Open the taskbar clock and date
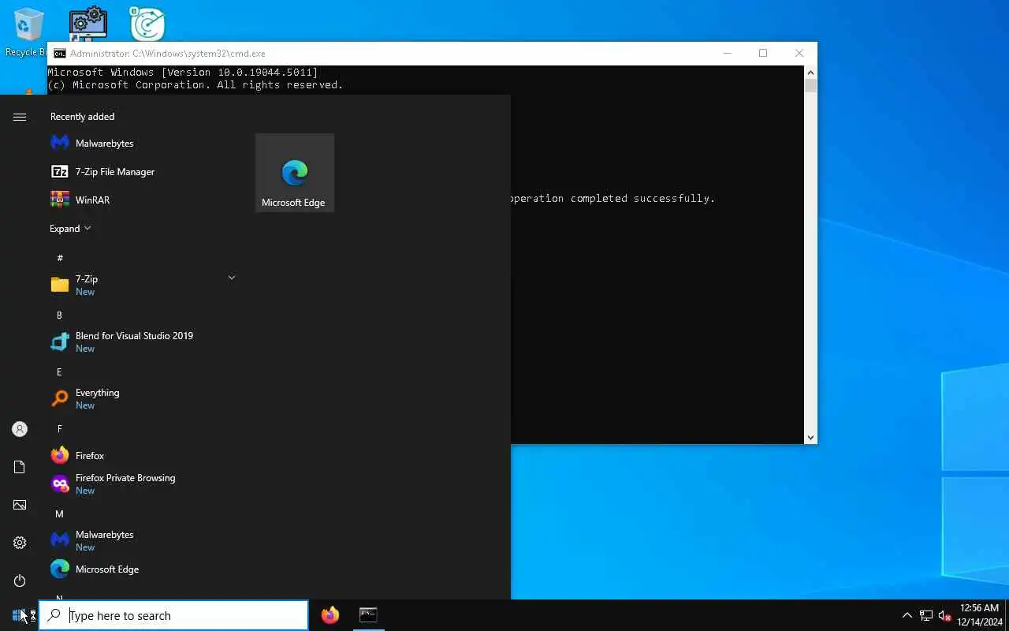This screenshot has width=1009, height=631. coord(978,615)
